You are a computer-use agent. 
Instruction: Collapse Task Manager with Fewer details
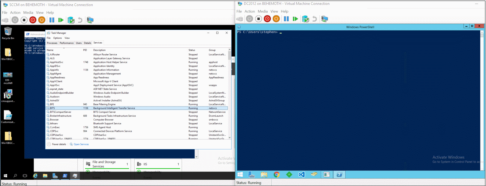[x=57, y=144]
